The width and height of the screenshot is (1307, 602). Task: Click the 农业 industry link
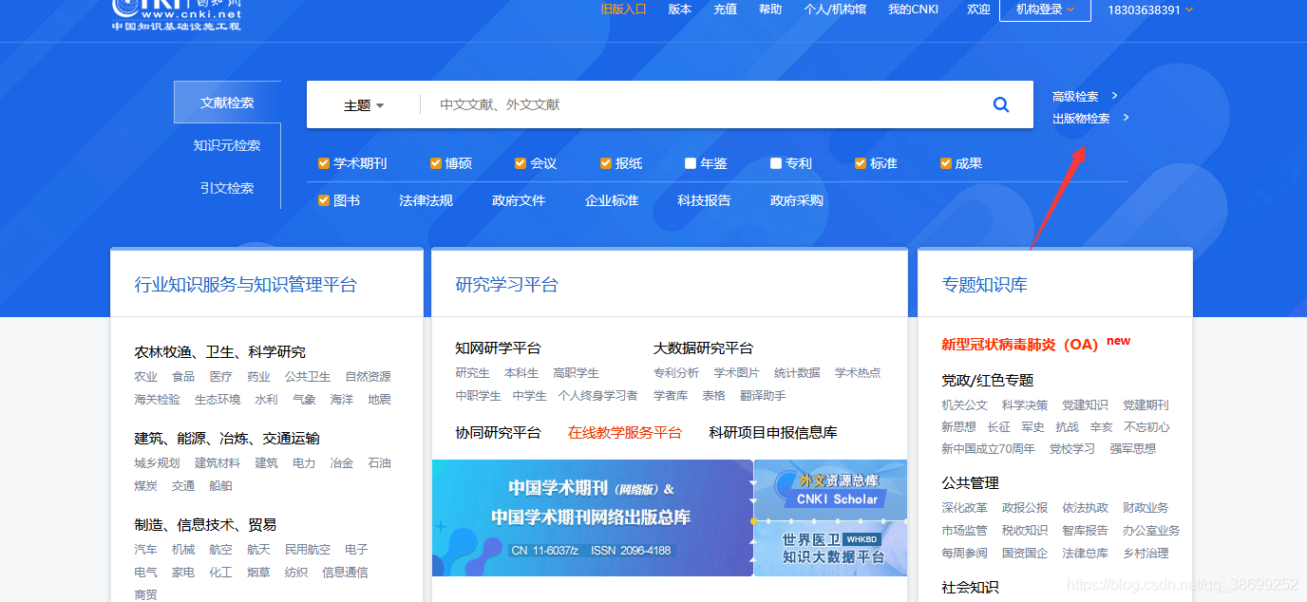coord(145,377)
